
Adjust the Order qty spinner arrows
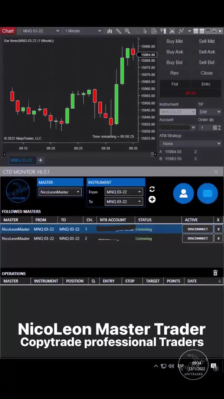pos(219,127)
